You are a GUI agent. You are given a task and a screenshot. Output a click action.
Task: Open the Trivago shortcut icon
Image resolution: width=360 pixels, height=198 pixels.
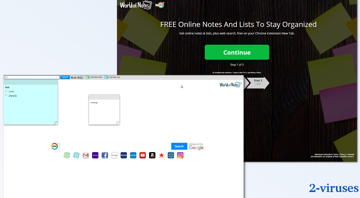click(114, 155)
